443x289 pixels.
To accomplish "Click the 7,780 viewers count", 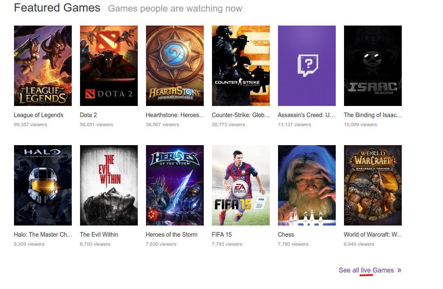I will click(x=293, y=244).
